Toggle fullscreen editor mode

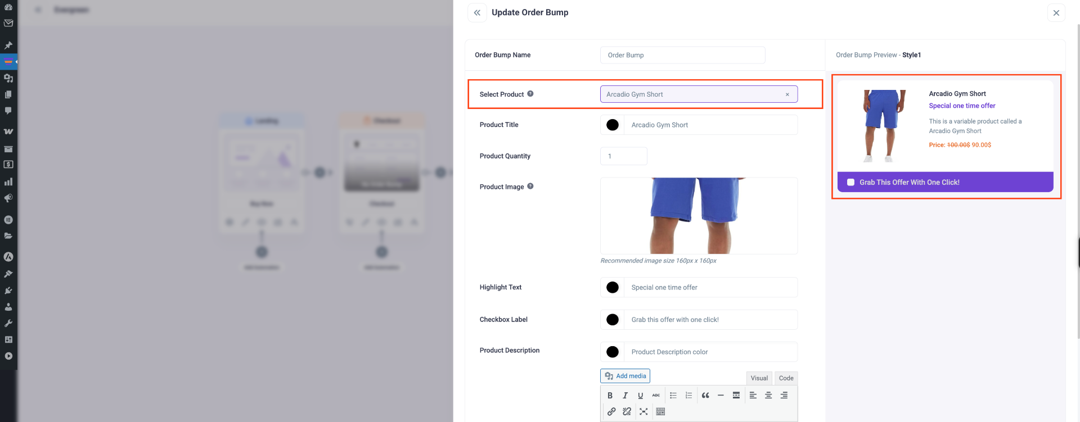point(643,412)
